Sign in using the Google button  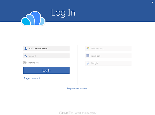coord(108,63)
